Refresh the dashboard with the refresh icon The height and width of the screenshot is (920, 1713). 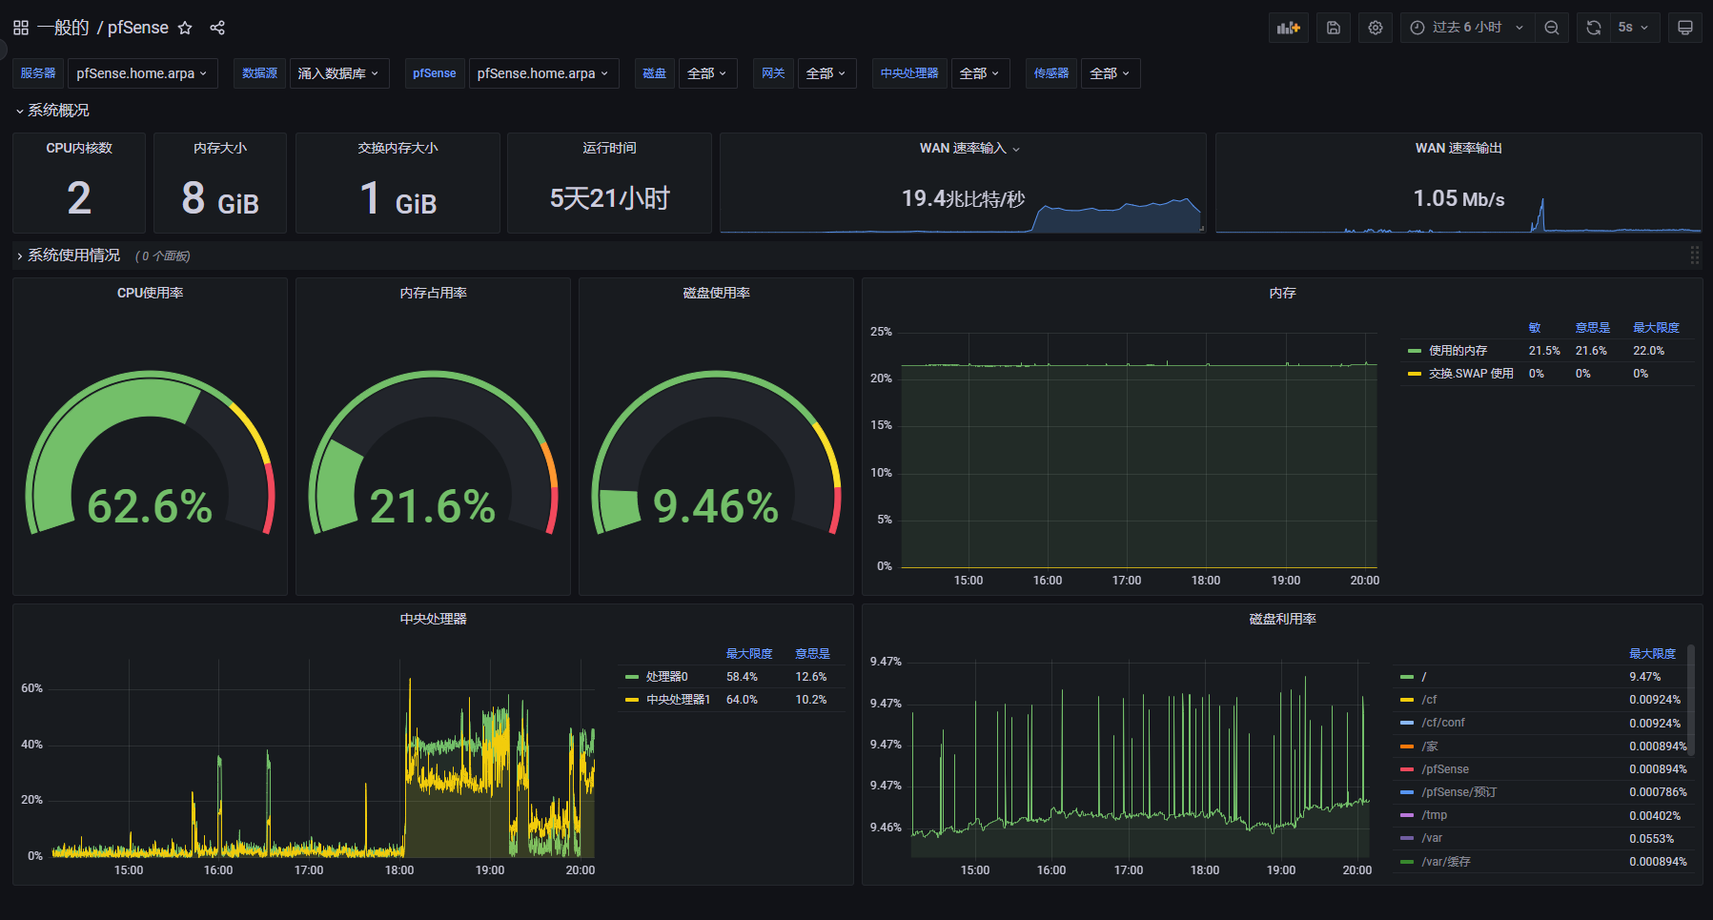[x=1593, y=27]
